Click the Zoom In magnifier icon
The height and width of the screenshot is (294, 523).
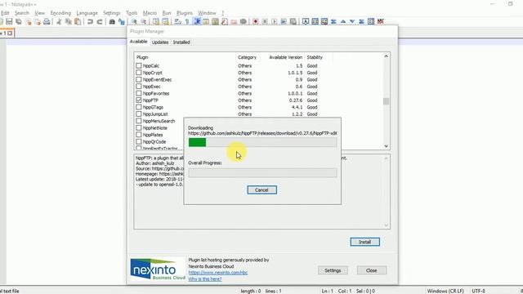(x=134, y=22)
